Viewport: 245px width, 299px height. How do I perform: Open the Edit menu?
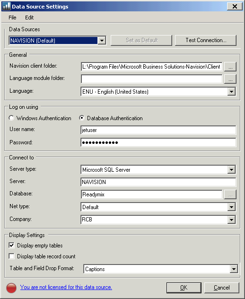click(x=29, y=18)
